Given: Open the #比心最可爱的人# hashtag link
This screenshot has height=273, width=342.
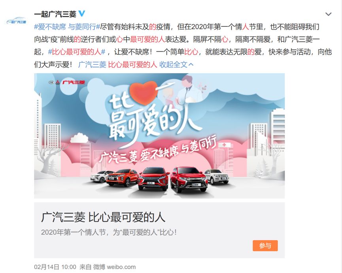Looking at the screenshot, I should coord(77,52).
